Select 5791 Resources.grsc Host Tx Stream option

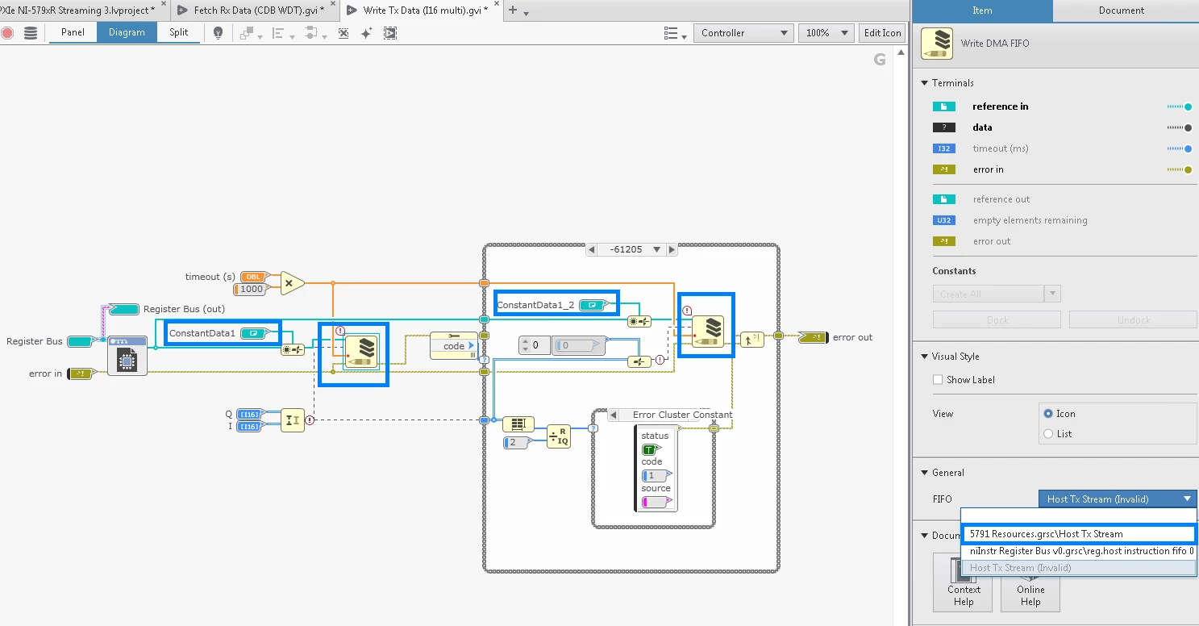pos(1078,533)
